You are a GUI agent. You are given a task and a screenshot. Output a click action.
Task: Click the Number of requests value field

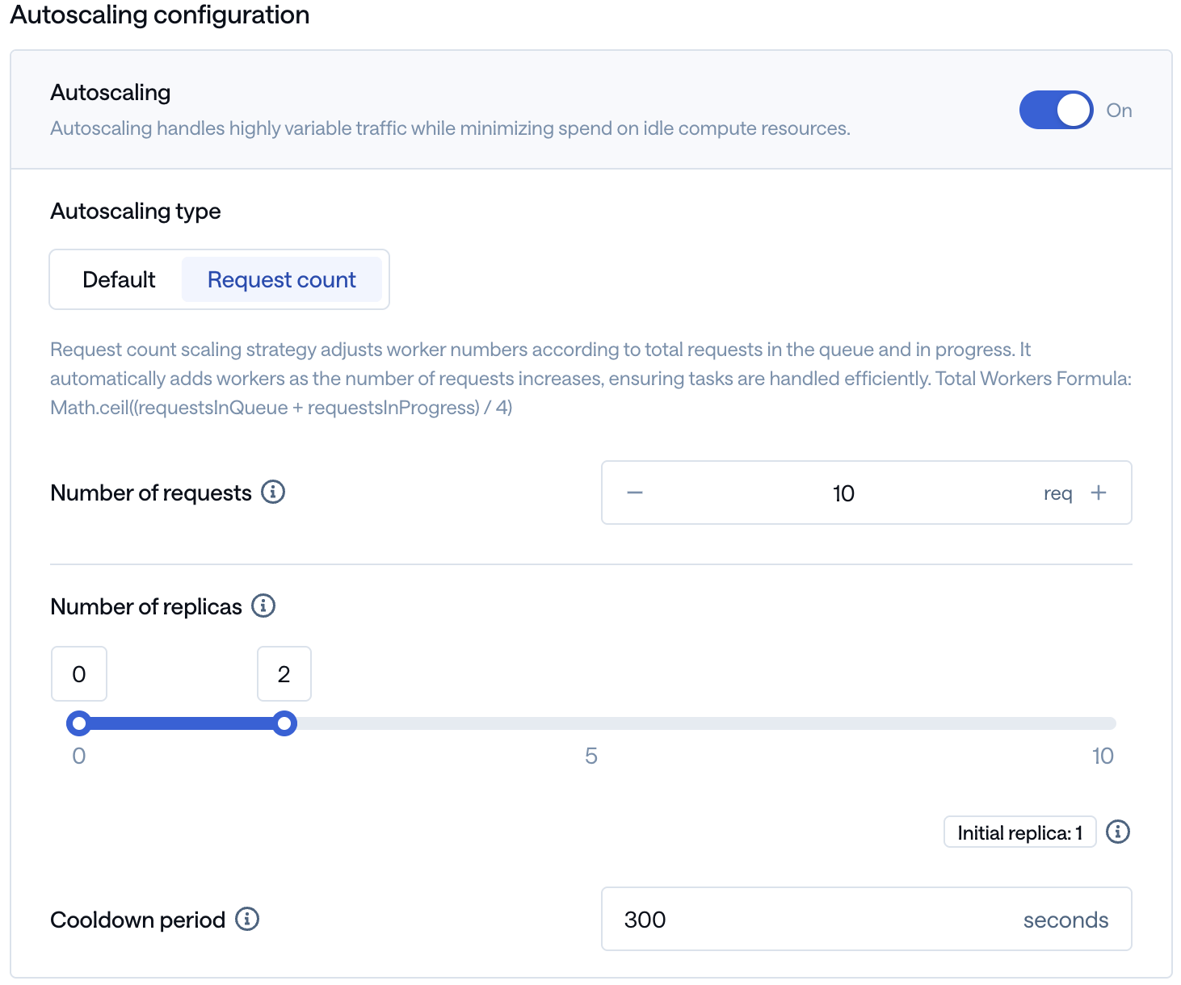tap(843, 493)
